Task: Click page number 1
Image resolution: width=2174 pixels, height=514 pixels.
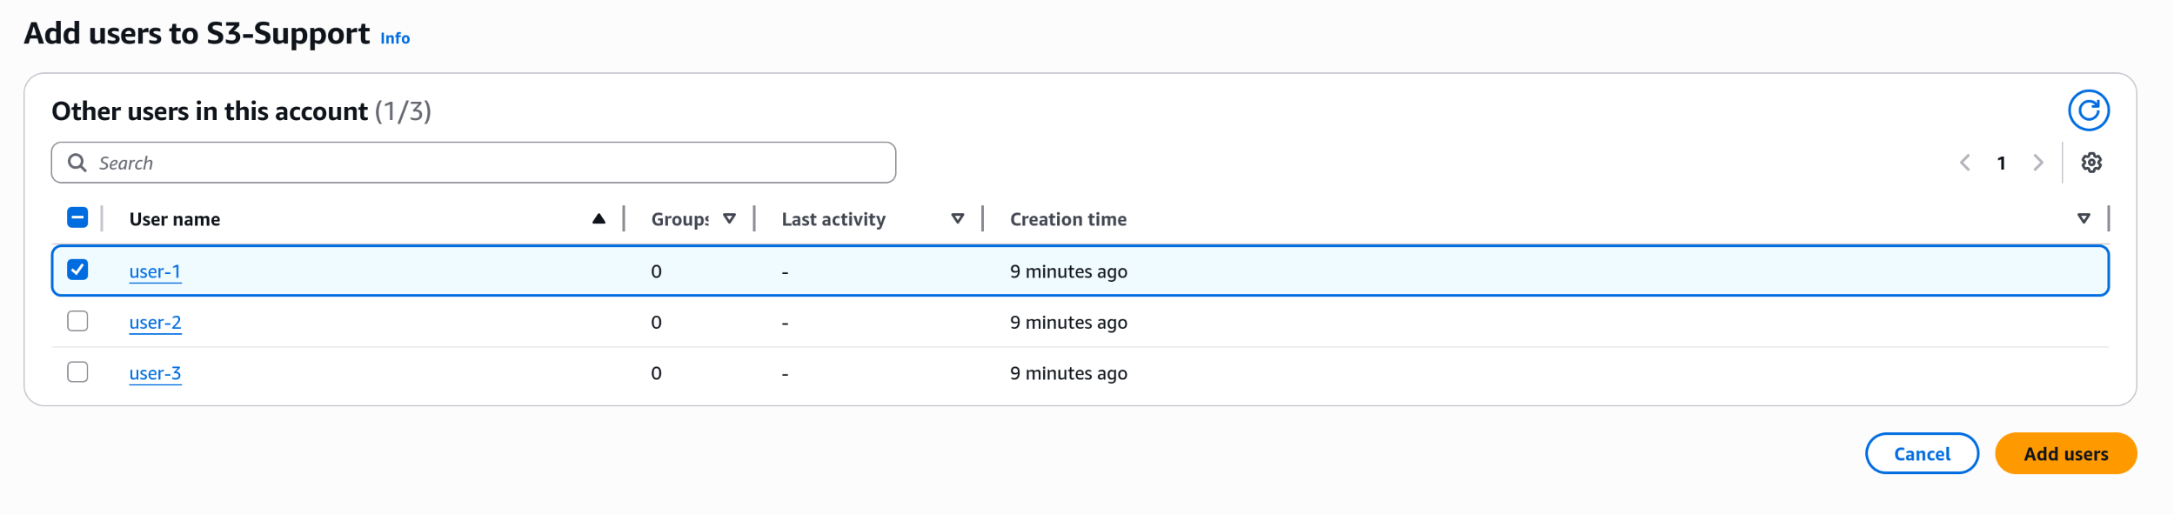Action: click(x=2002, y=163)
